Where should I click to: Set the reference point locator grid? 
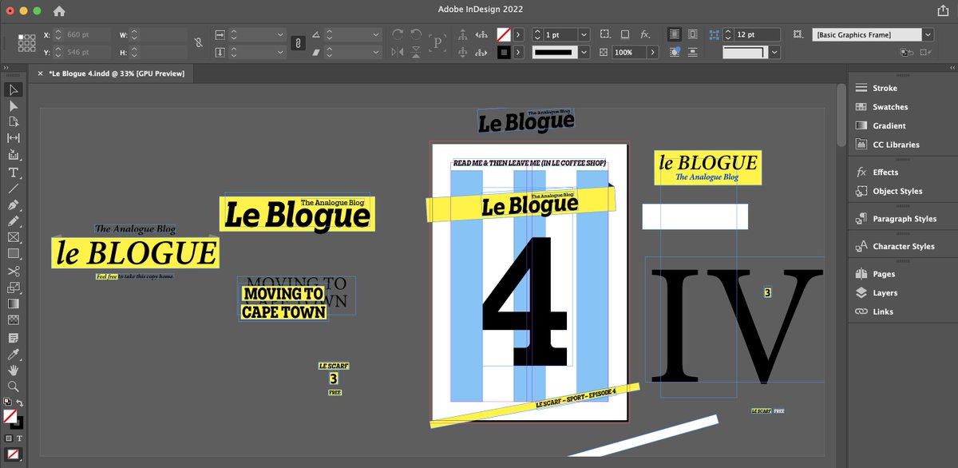click(26, 43)
